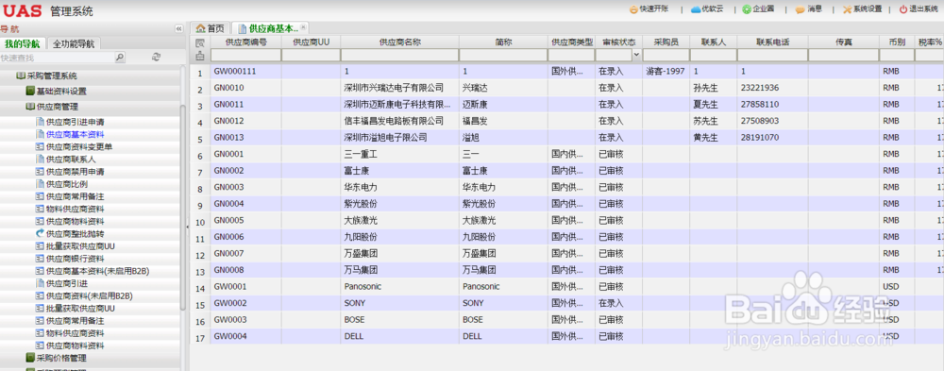The height and width of the screenshot is (371, 944).
Task: Click the navigation tree vertical scrollbar
Action: point(183,207)
